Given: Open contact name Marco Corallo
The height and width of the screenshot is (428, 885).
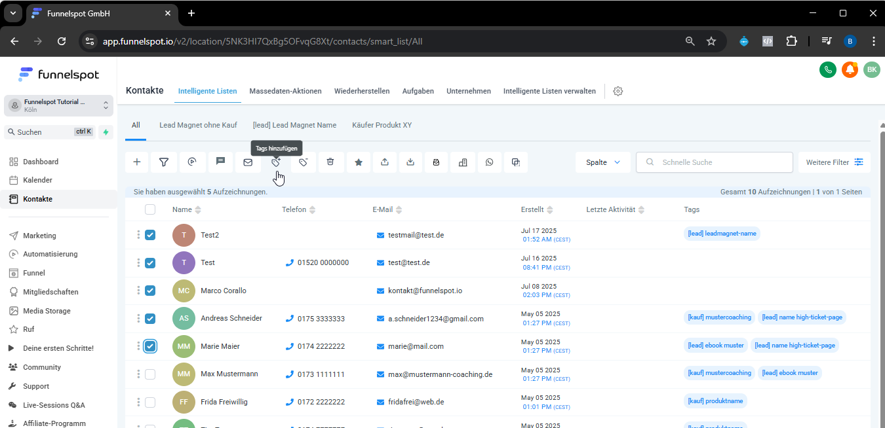Looking at the screenshot, I should pos(224,291).
